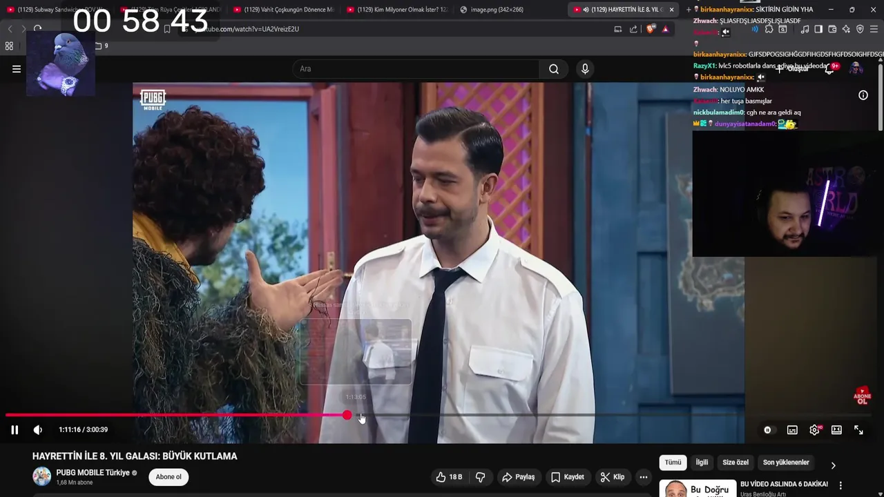
Task: Open BU VİDEO ASLINDA 6 DAKİKA! title
Action: pyautogui.click(x=784, y=484)
